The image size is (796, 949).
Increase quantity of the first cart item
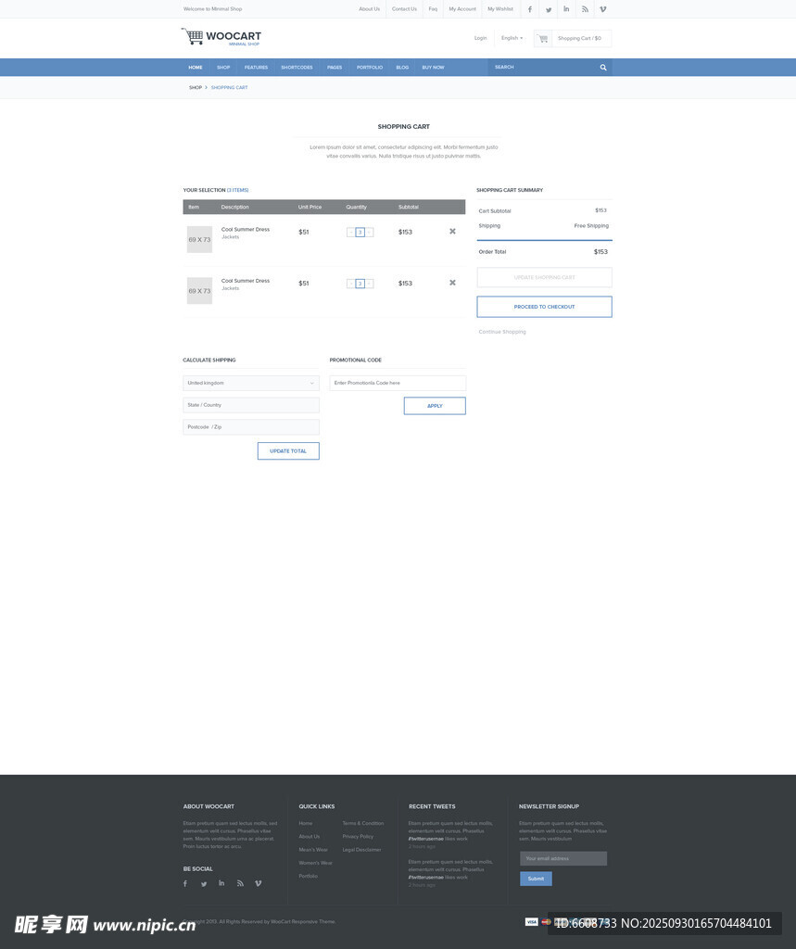click(370, 233)
